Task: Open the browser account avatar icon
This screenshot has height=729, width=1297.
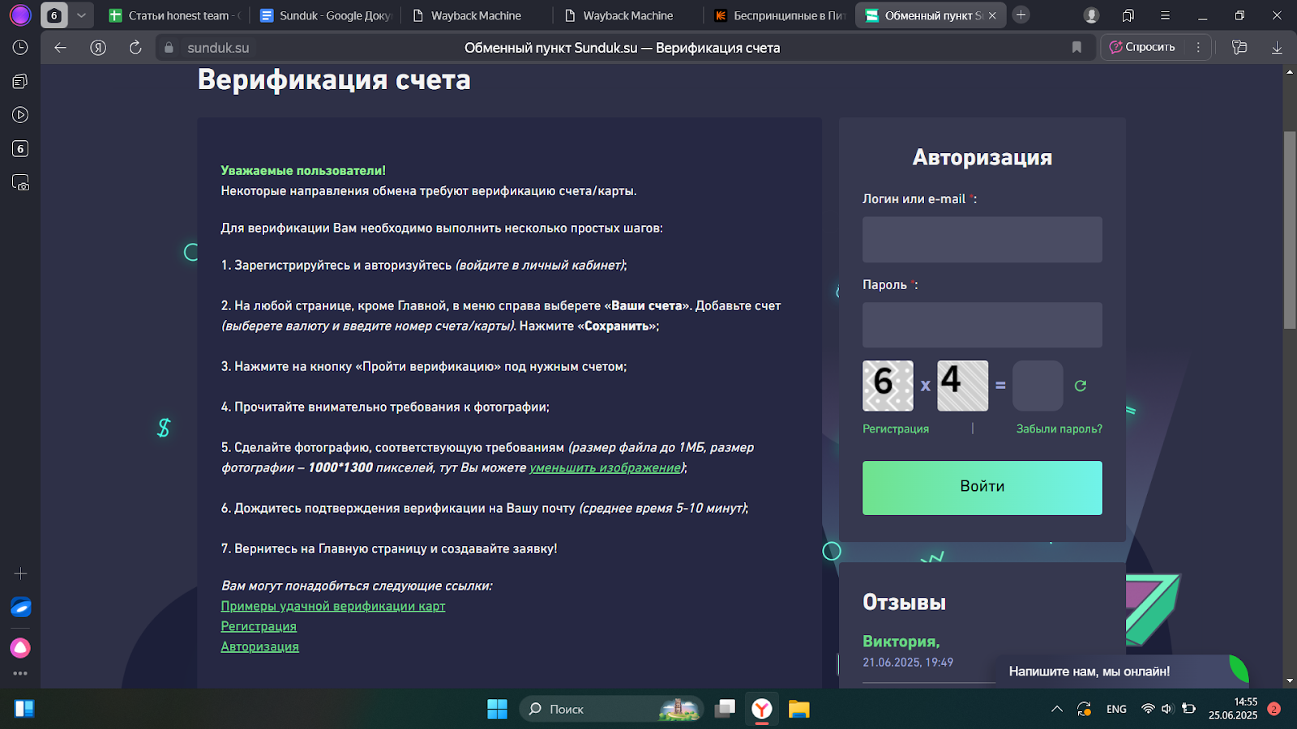Action: tap(1092, 15)
